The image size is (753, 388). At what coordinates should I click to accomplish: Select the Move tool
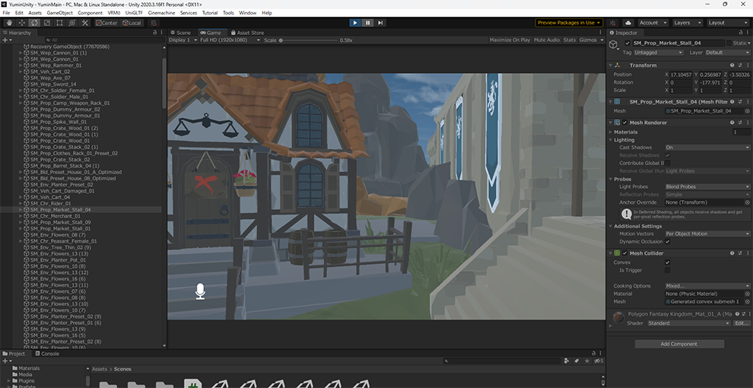[x=21, y=23]
